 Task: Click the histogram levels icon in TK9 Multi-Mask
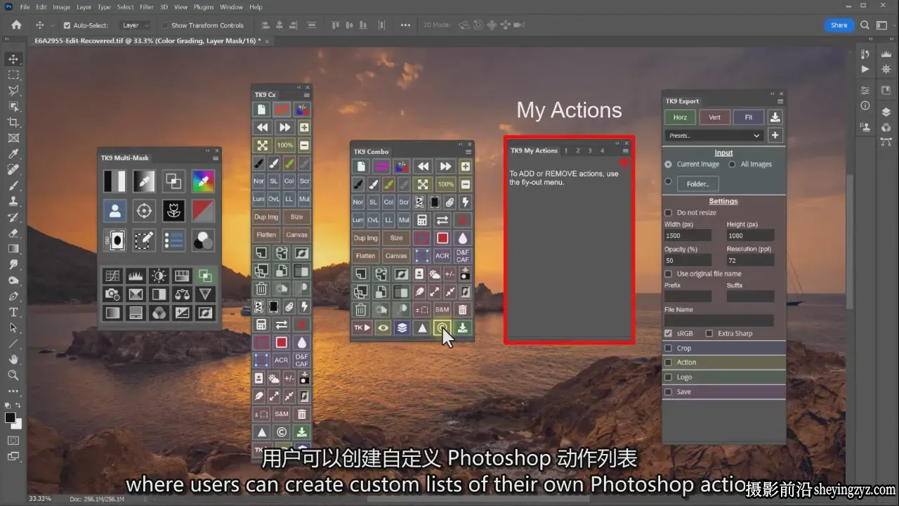(x=135, y=276)
